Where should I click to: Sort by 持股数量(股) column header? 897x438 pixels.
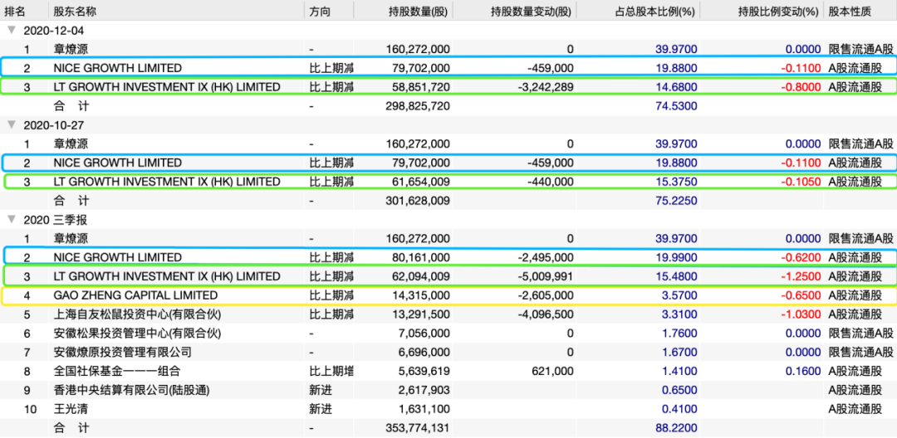click(418, 12)
